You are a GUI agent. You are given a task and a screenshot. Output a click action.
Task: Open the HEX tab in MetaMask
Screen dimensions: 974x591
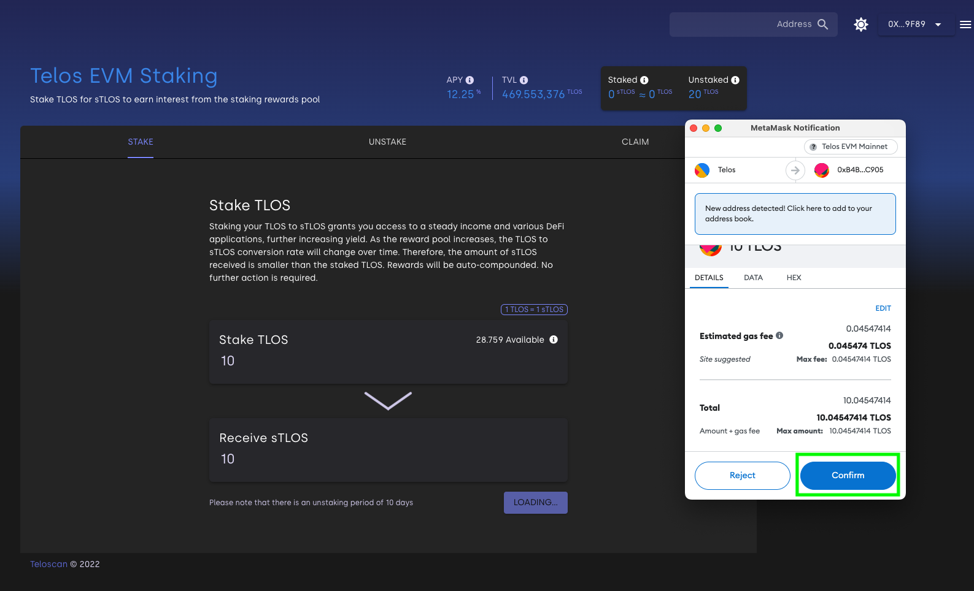794,278
